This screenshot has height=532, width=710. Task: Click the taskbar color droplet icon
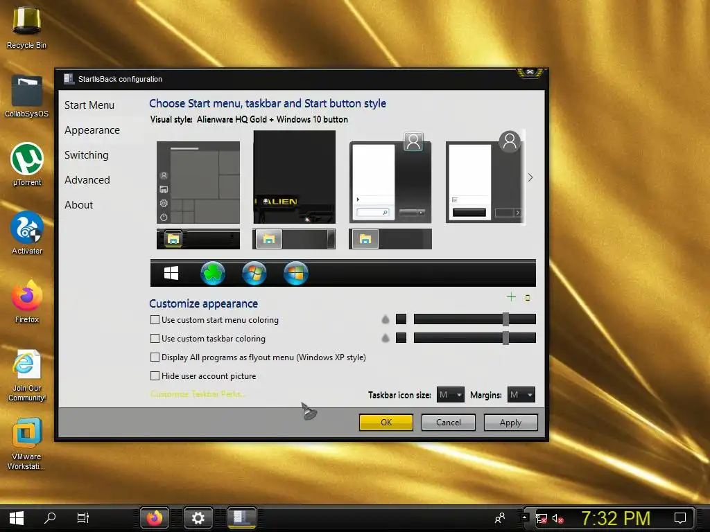tap(386, 338)
